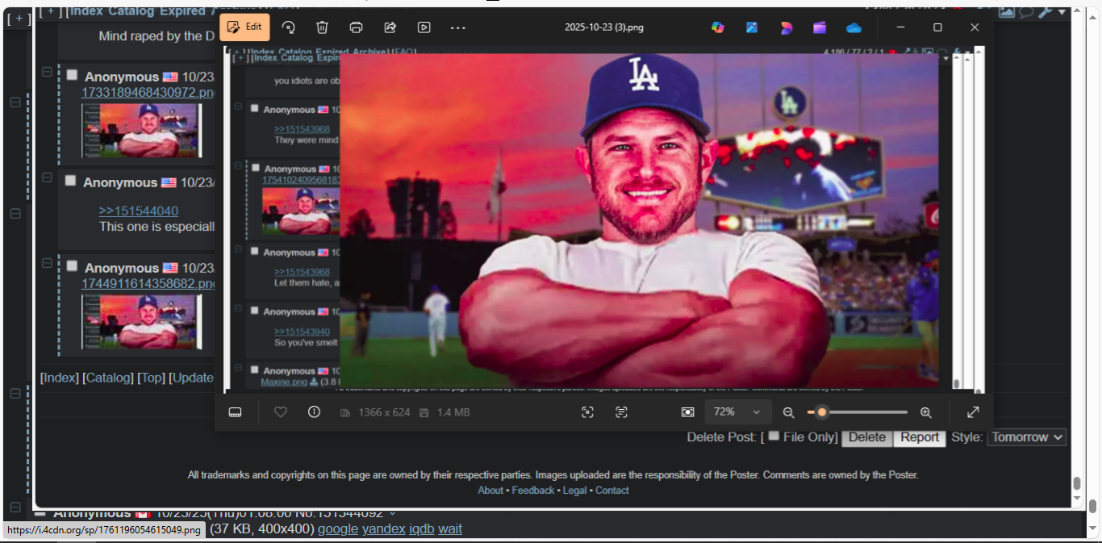1102x543 pixels.
Task: Open the 72% zoom level dropdown
Action: coord(738,412)
